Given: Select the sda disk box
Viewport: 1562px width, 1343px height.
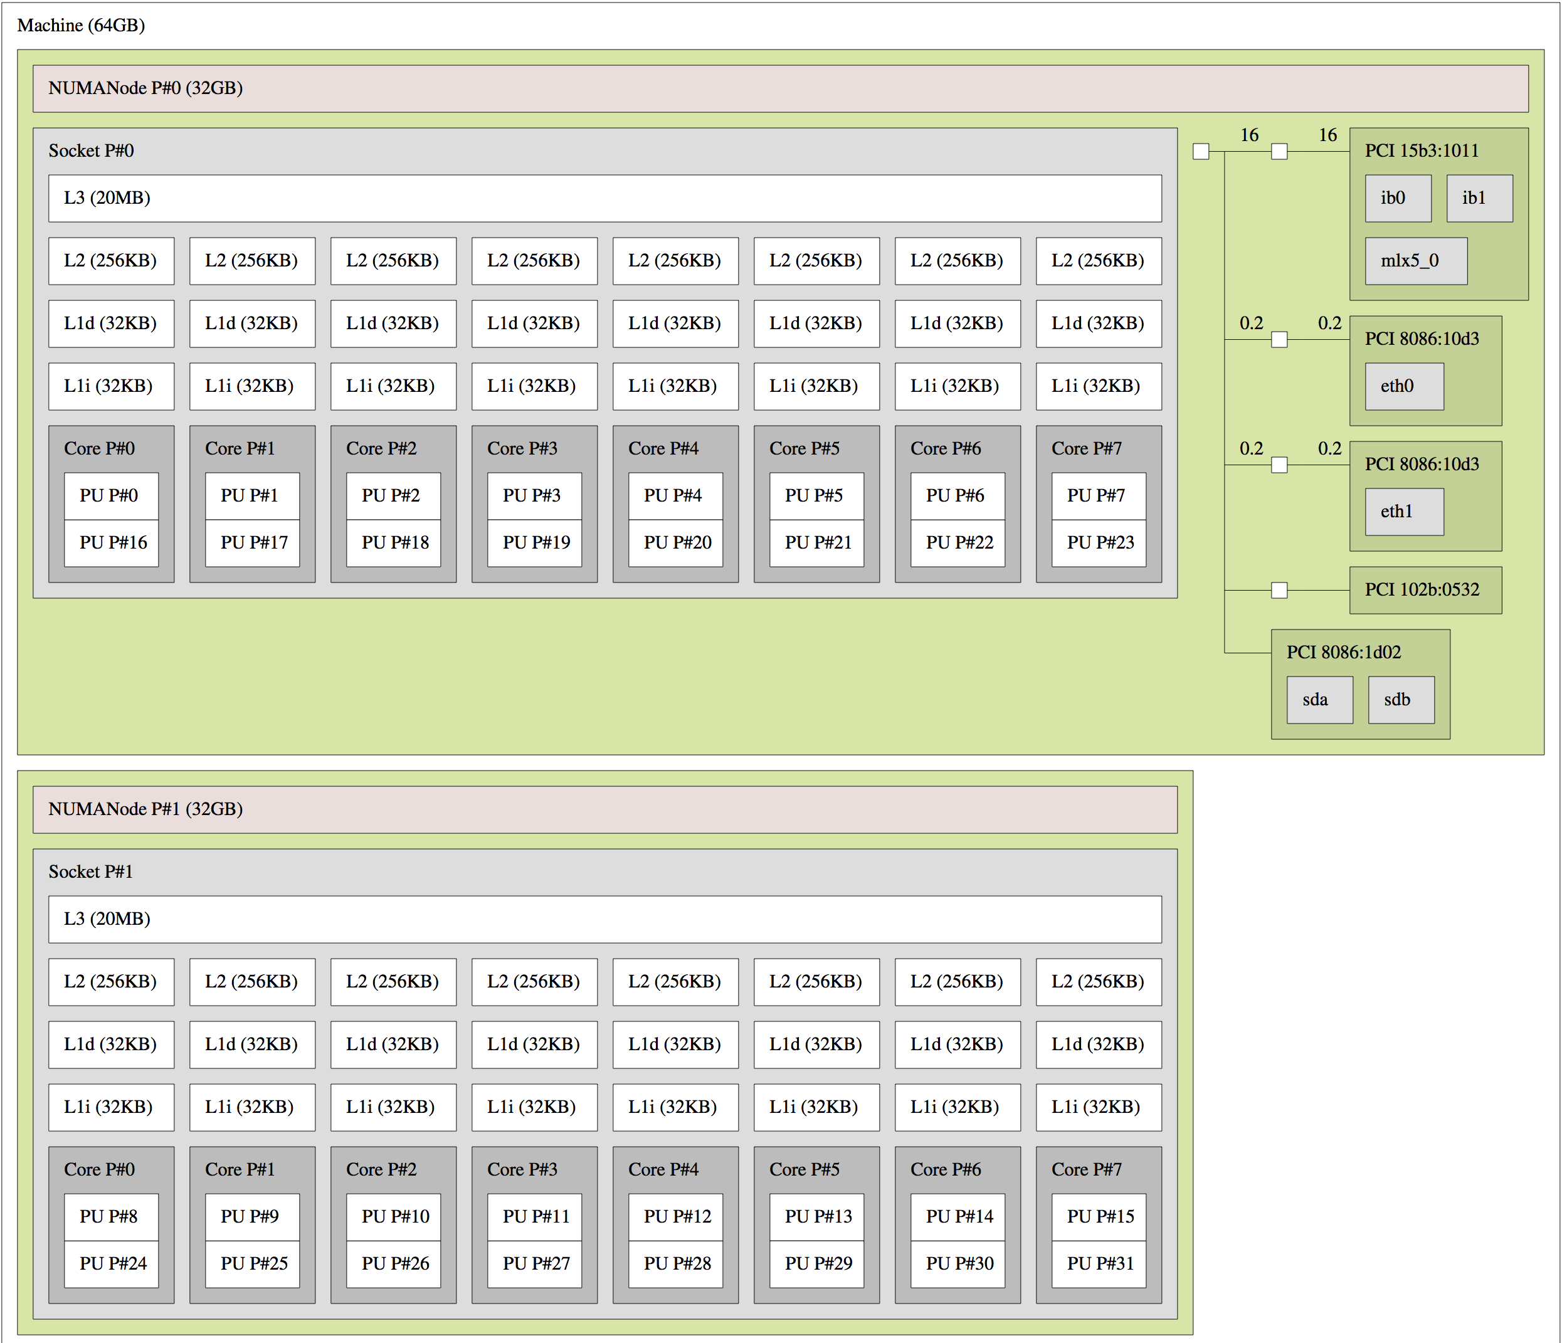Looking at the screenshot, I should click(x=1319, y=699).
